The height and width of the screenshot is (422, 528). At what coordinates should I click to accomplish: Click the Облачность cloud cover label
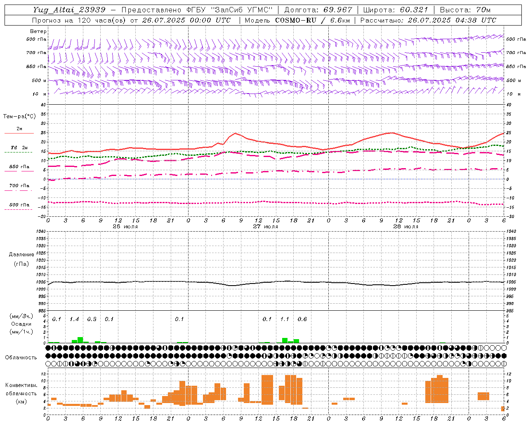[21, 358]
